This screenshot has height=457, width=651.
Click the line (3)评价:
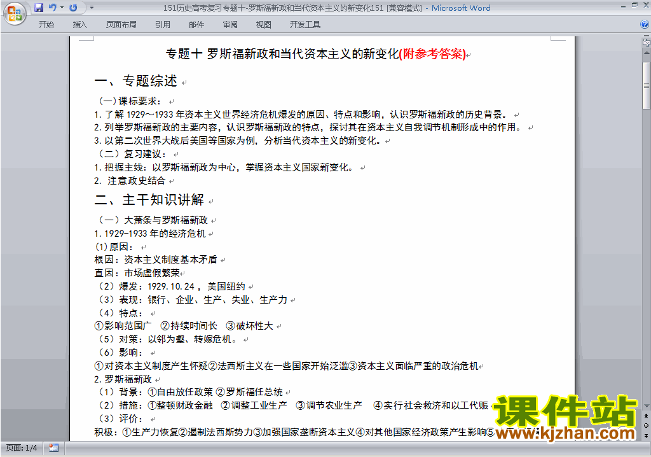pyautogui.click(x=121, y=419)
